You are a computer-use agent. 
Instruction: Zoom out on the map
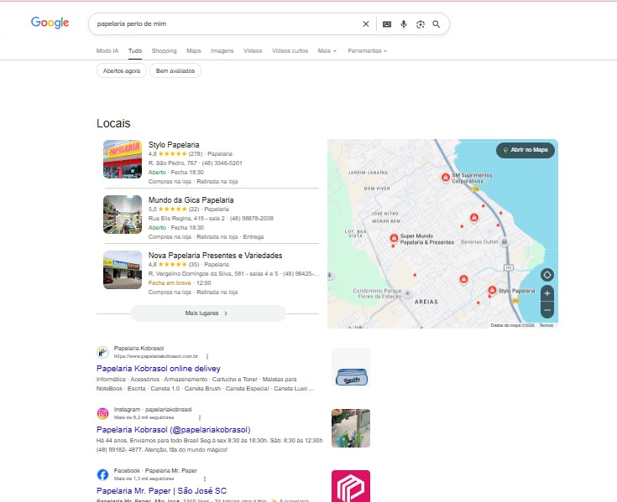[x=547, y=310]
